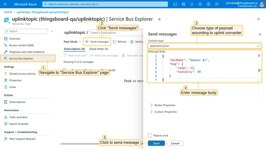Click the Cancel button
266x149 pixels.
175,143
